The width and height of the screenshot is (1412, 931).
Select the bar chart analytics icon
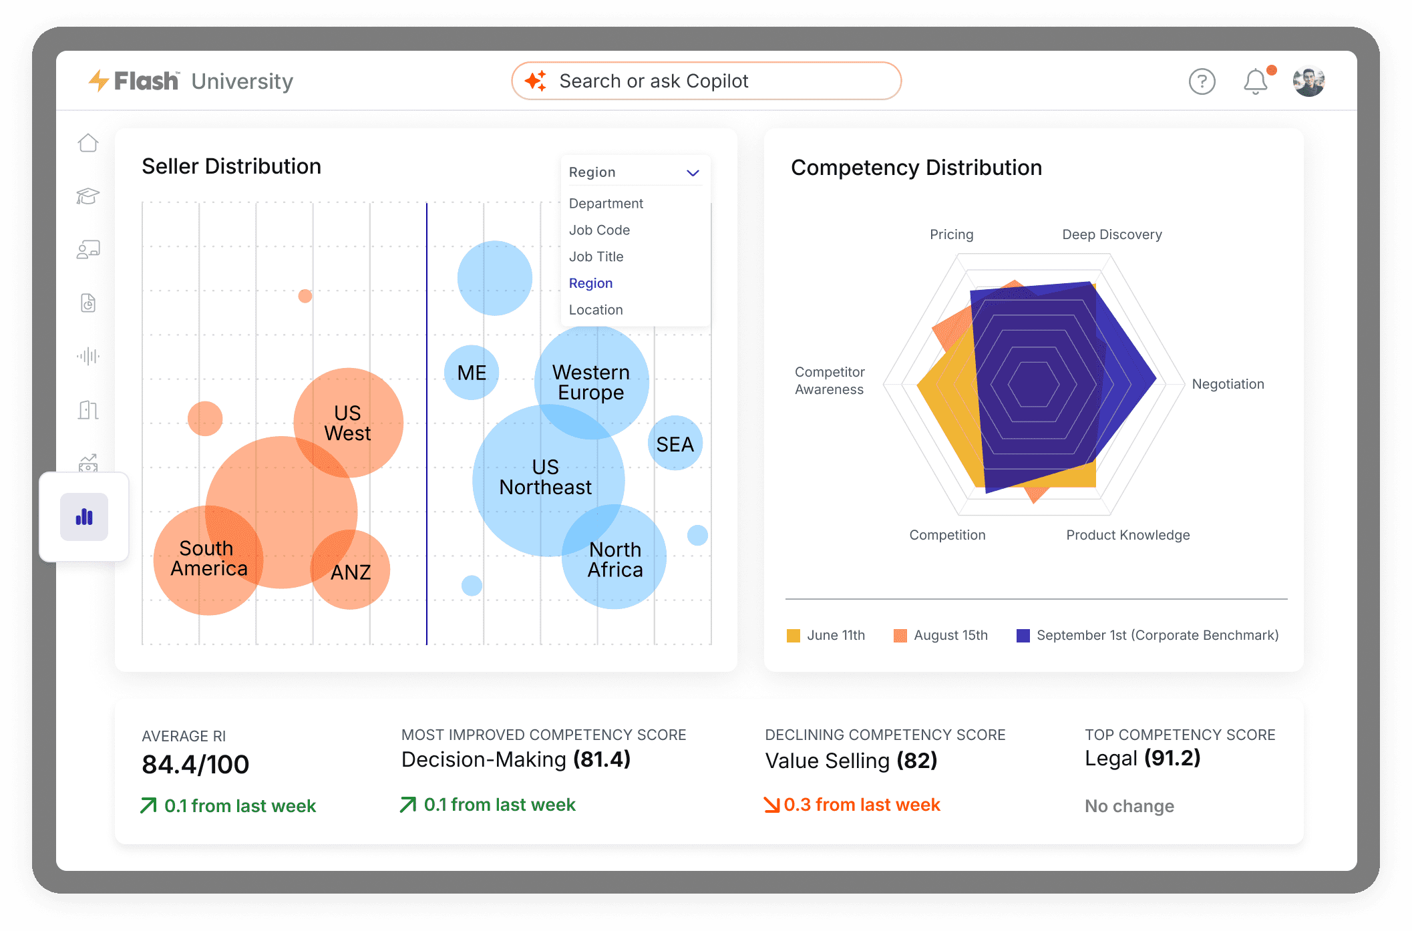[84, 517]
